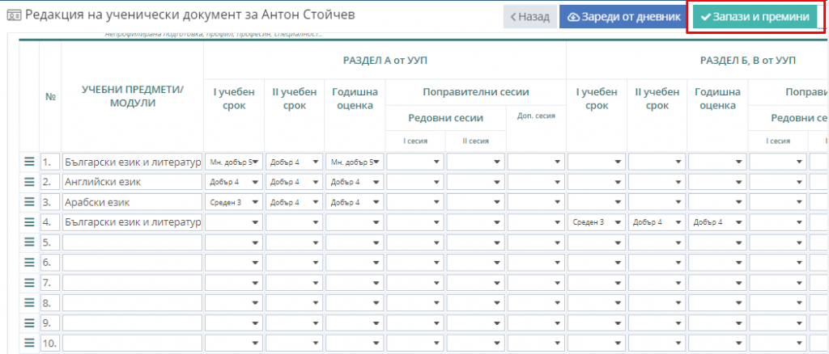Click the Зареди от дневник button
Viewport: 829px width, 354px height.
[623, 17]
